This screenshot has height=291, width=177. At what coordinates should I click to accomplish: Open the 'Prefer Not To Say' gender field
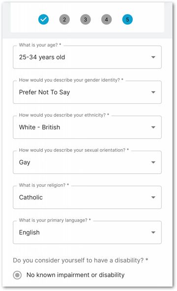pos(87,92)
